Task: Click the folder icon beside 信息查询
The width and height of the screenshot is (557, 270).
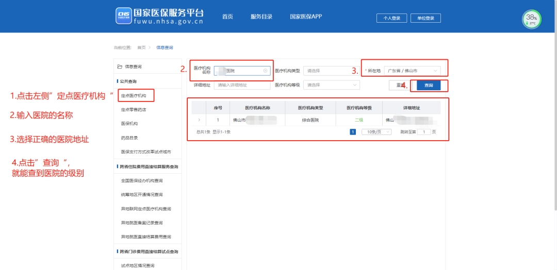Action: pos(120,66)
